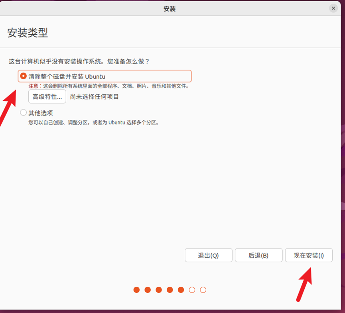Open the 高级特性... settings button

47,96
